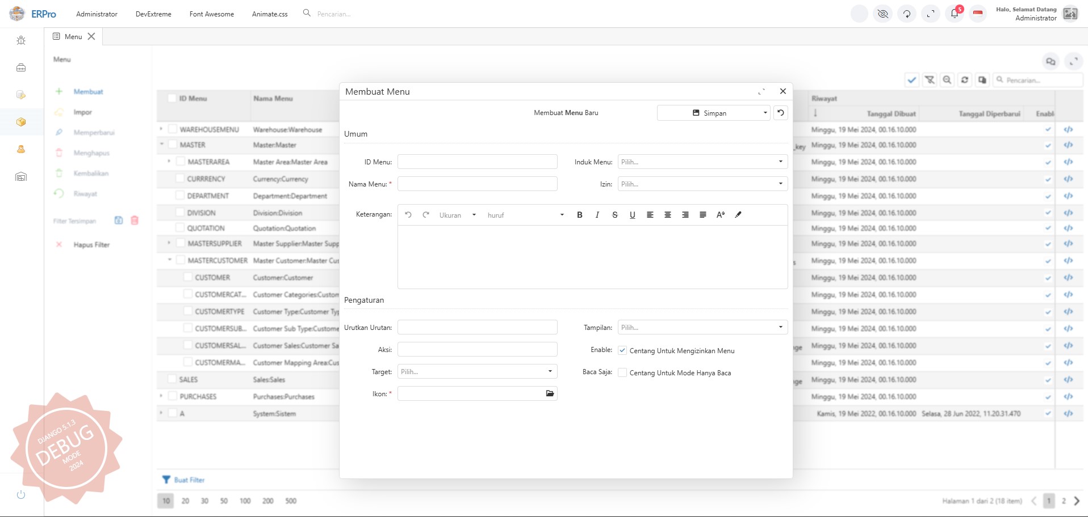1088x517 pixels.
Task: Click the underline icon in editor toolbar
Action: click(632, 215)
